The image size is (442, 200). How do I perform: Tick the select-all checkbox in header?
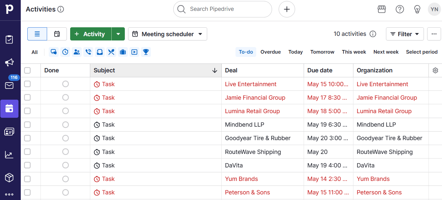27,70
